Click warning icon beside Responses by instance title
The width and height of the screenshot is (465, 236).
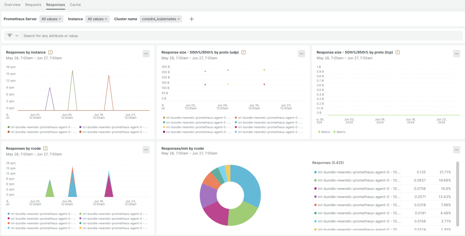click(x=50, y=52)
